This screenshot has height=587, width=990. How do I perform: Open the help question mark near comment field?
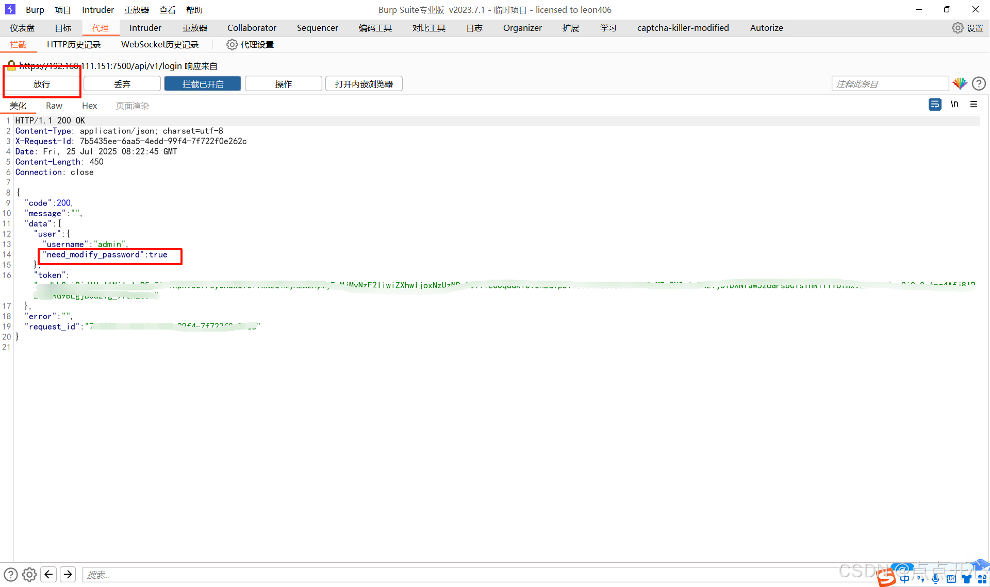tap(979, 83)
